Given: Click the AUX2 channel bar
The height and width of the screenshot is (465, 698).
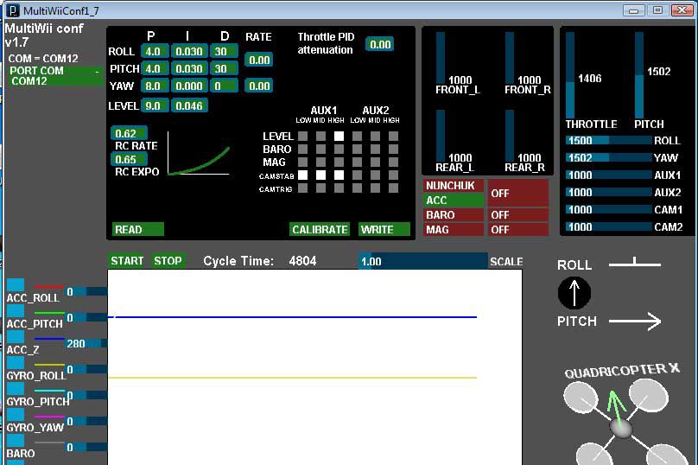Looking at the screenshot, I should (609, 193).
